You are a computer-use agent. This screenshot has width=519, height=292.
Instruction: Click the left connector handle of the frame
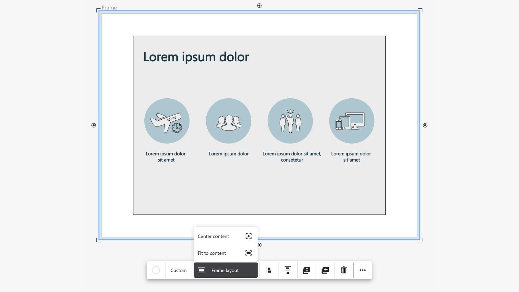pos(93,125)
